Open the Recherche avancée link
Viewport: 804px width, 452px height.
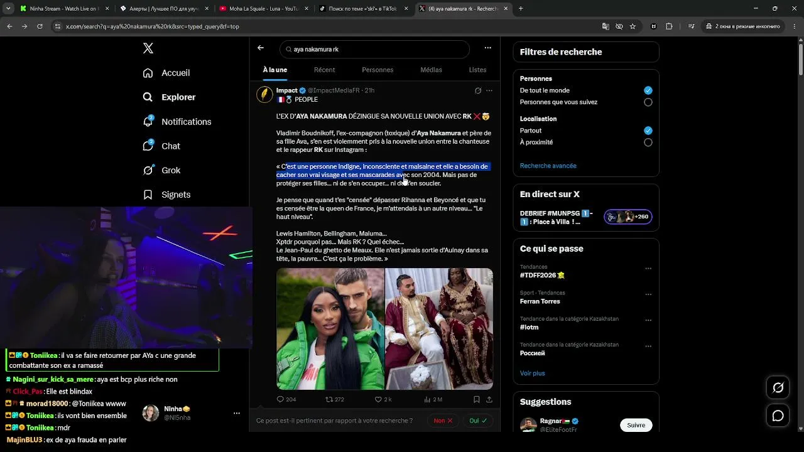(548, 166)
